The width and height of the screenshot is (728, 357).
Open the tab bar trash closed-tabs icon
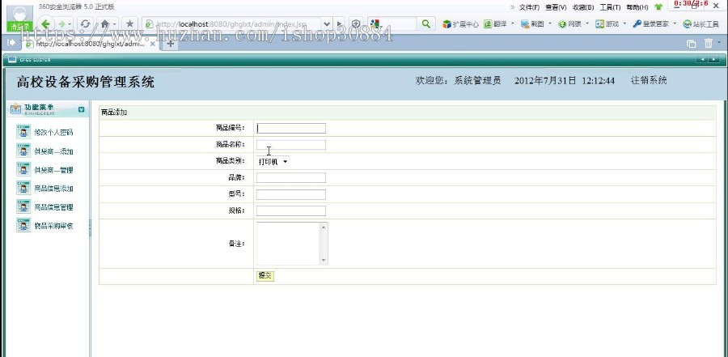pos(709,43)
